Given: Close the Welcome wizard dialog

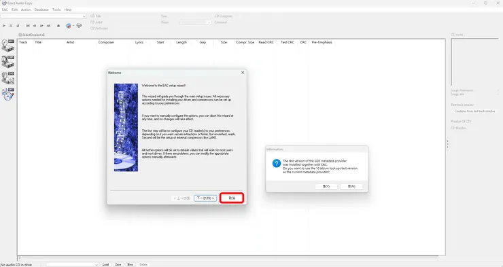Looking at the screenshot, I should (243, 73).
